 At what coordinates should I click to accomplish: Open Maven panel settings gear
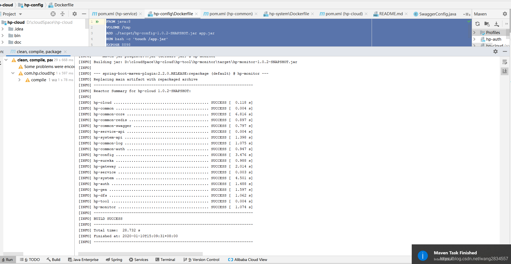[505, 14]
